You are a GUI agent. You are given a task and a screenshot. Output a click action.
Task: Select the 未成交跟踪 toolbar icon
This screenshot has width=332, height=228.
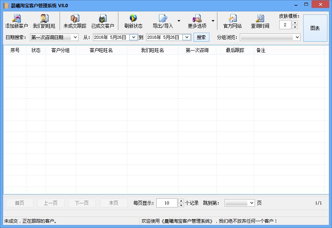click(x=75, y=21)
